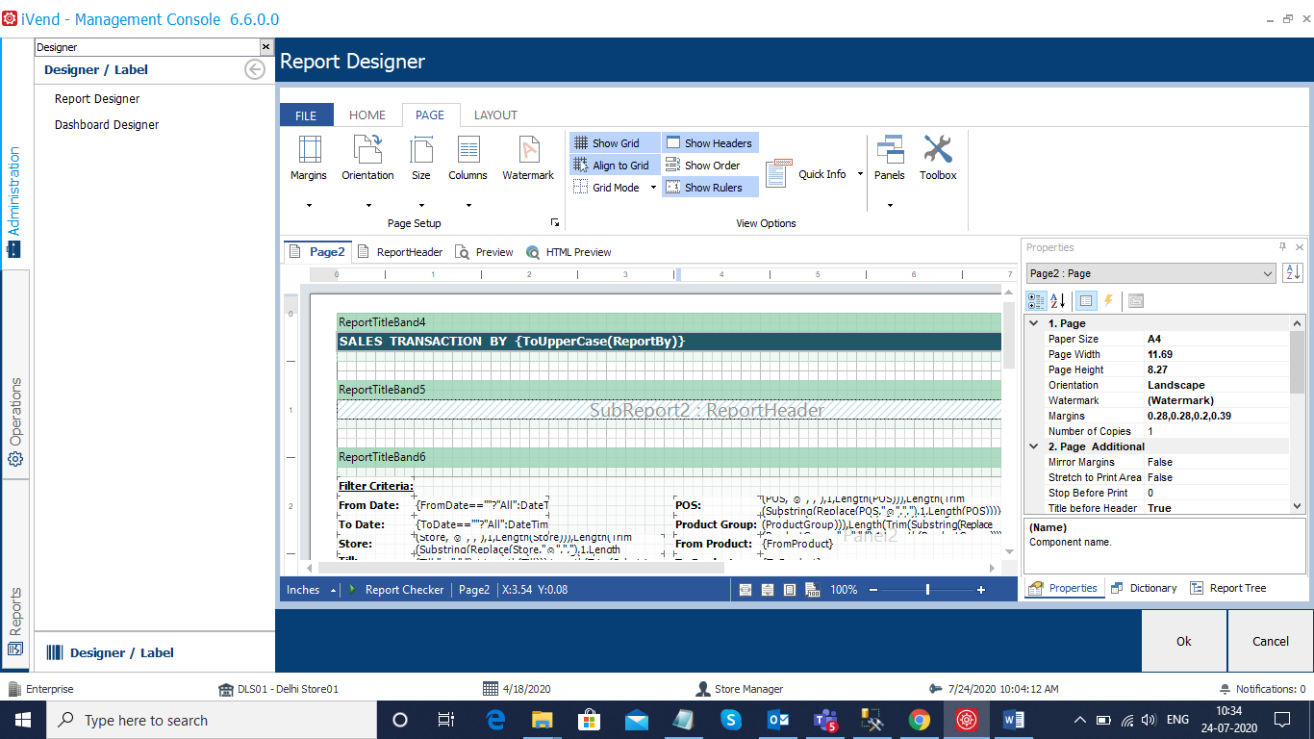Open Report Checker in status bar
The width and height of the screenshot is (1314, 739).
click(395, 590)
